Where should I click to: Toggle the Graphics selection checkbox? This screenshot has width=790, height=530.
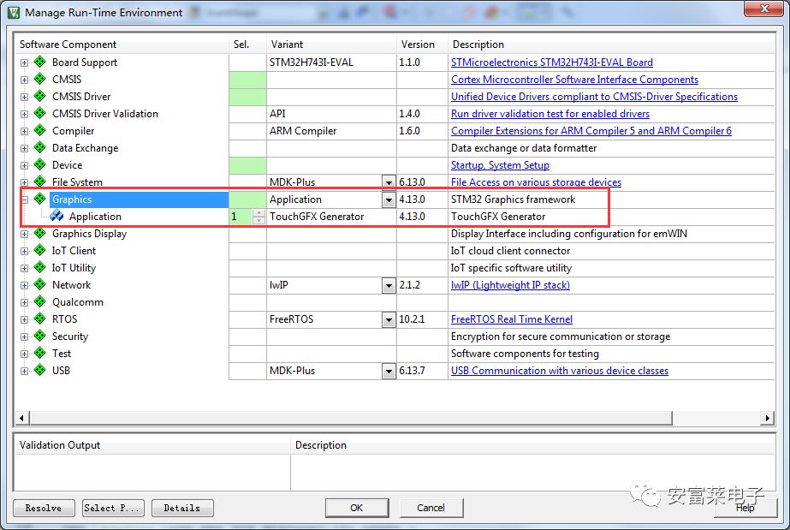coord(247,199)
